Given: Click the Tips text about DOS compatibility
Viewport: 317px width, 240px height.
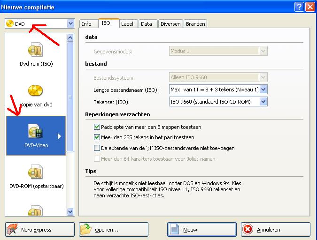Looking at the screenshot, I should (x=167, y=189).
